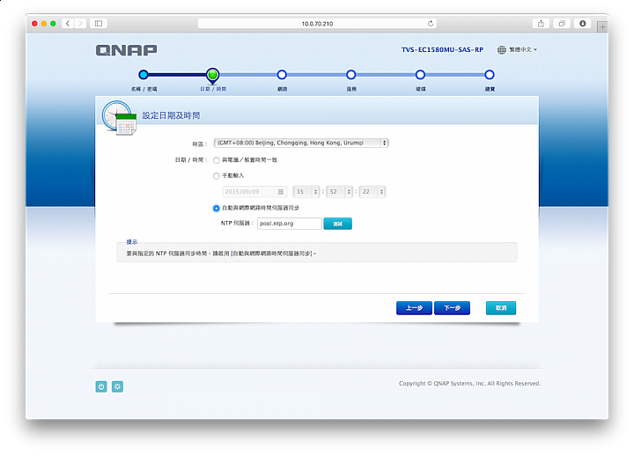Select the green 日期/時間 step marker
Screen dimensions: 634x456
click(x=213, y=75)
